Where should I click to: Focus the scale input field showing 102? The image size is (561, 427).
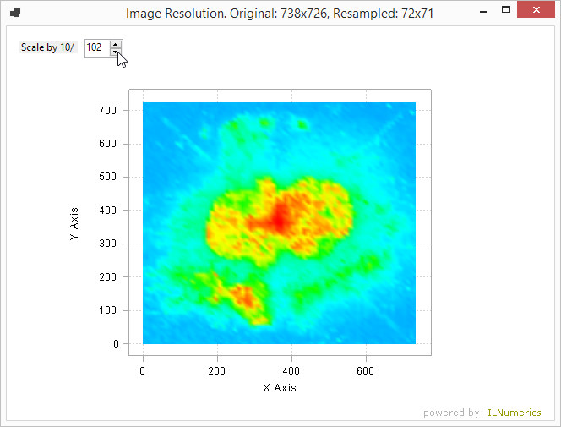(96, 48)
